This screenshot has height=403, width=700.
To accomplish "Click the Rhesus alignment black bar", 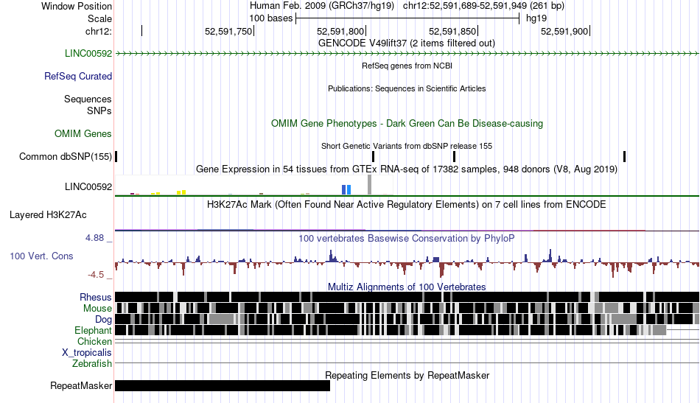I will pos(407,297).
